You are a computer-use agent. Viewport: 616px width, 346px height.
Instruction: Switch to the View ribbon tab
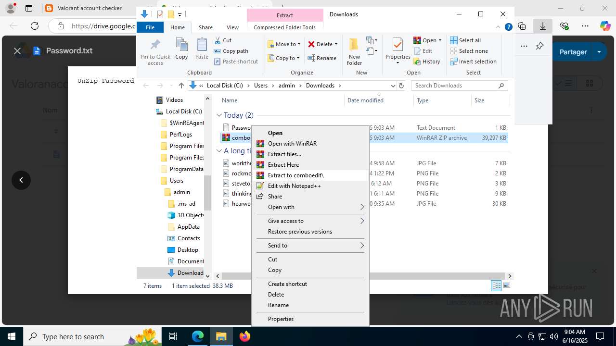[x=232, y=27]
